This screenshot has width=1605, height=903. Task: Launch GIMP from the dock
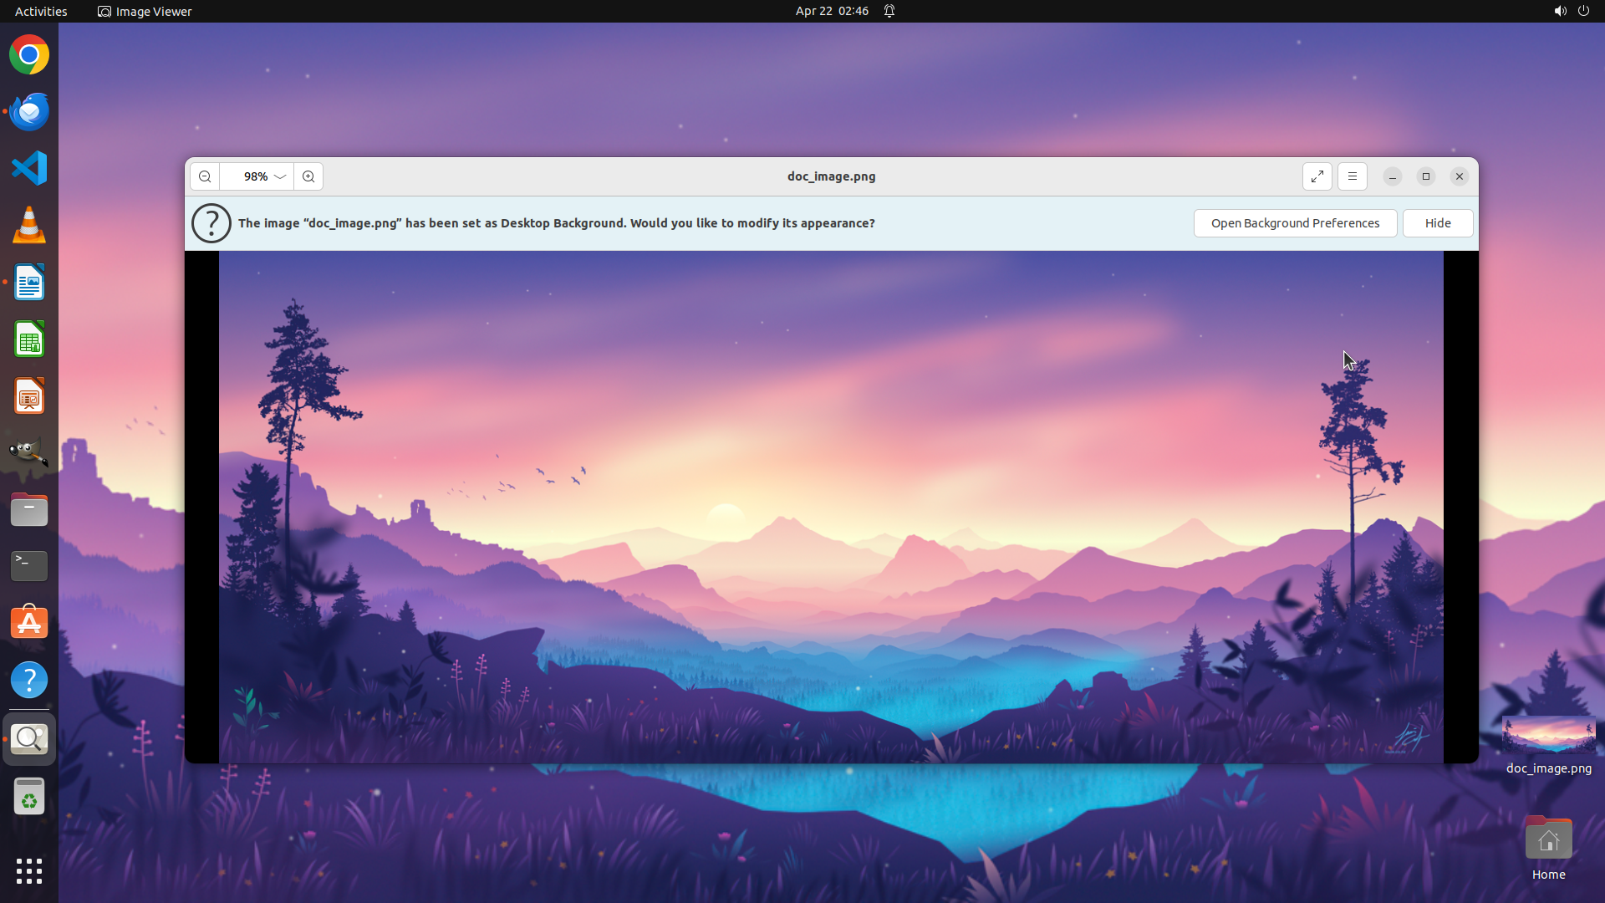coord(29,452)
